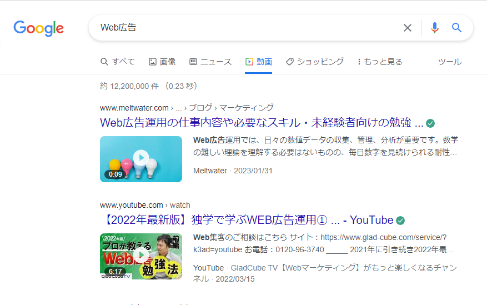This screenshot has width=487, height=305.
Task: Switch to the ニュース tab
Action: click(x=210, y=62)
